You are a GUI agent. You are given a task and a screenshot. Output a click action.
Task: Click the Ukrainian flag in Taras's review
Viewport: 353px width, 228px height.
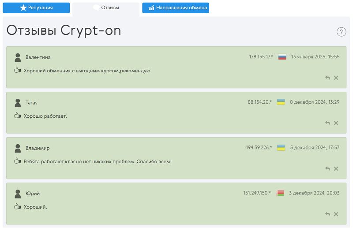tap(281, 102)
